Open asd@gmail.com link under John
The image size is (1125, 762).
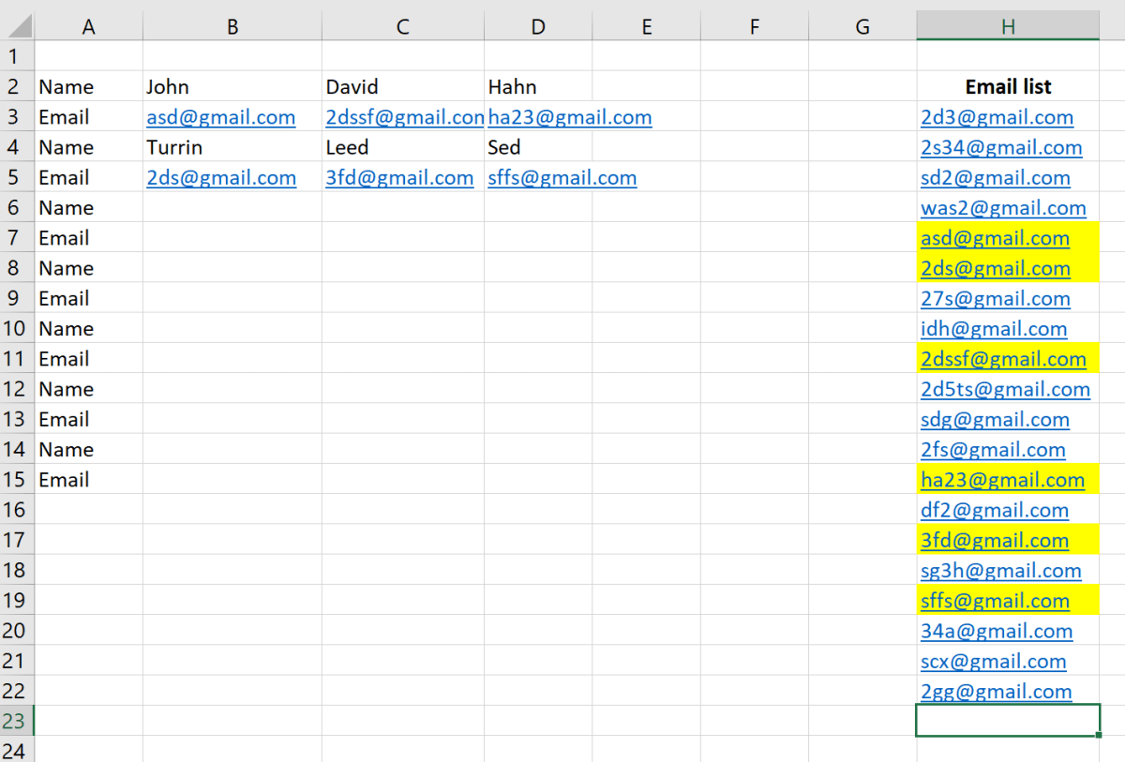[221, 117]
